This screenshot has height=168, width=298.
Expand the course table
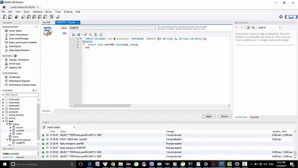tap(11, 127)
